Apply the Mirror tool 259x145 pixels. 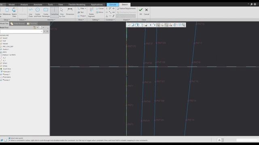coord(100,12)
